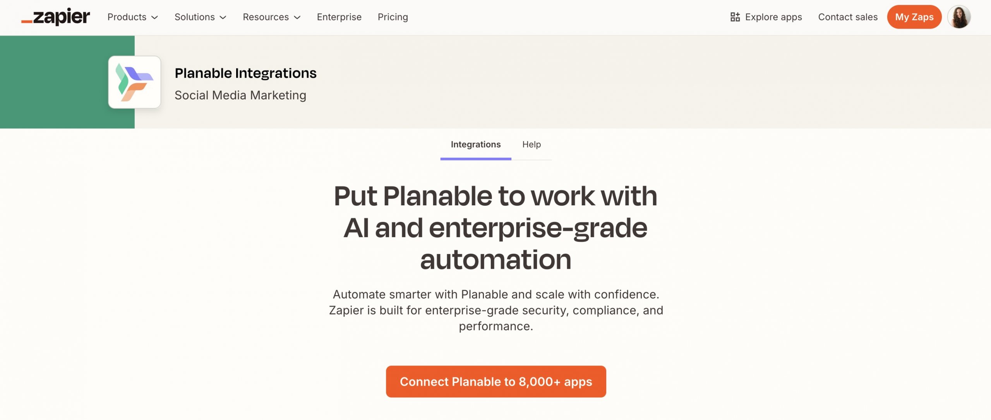Screen dimensions: 991x420
Task: Click the Zapier logo in the header
Action: [55, 17]
